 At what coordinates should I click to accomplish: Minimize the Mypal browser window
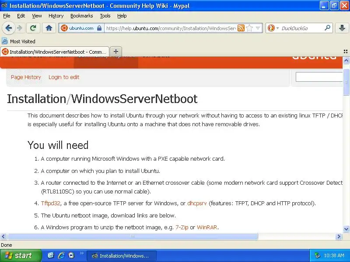point(324,6)
